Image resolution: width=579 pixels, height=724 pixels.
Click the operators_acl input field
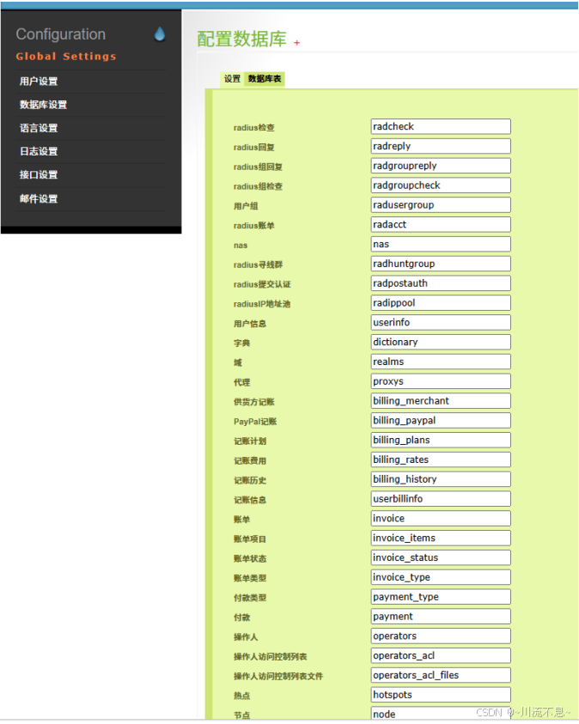441,655
